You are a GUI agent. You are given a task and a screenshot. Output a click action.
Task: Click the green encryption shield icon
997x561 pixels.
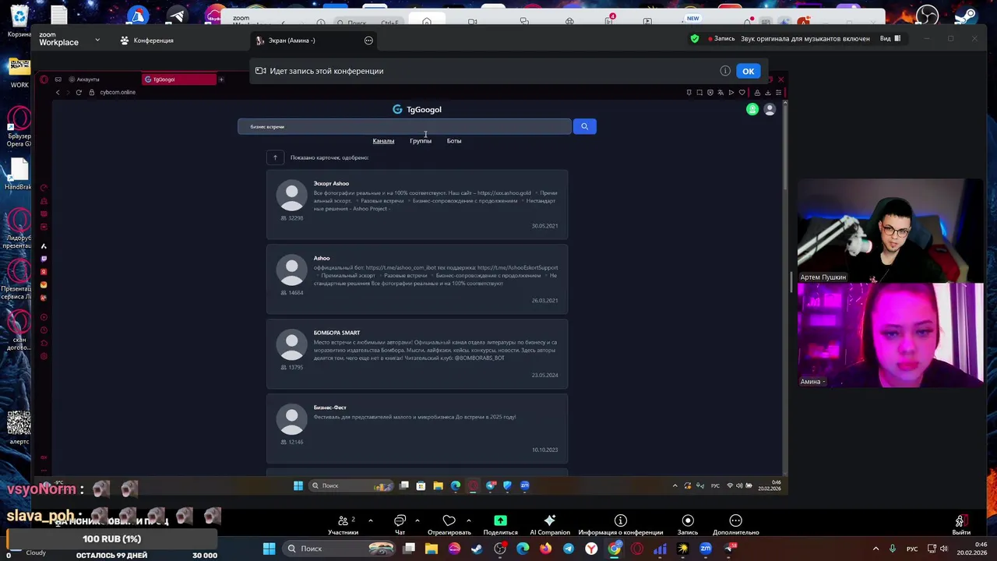(695, 38)
